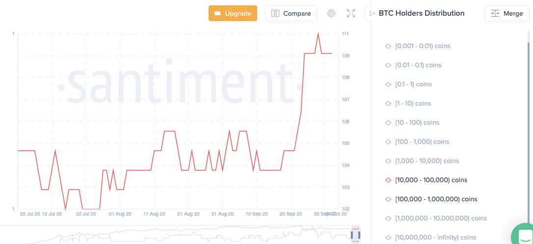Click the crown icon on Upgrade

(217, 13)
